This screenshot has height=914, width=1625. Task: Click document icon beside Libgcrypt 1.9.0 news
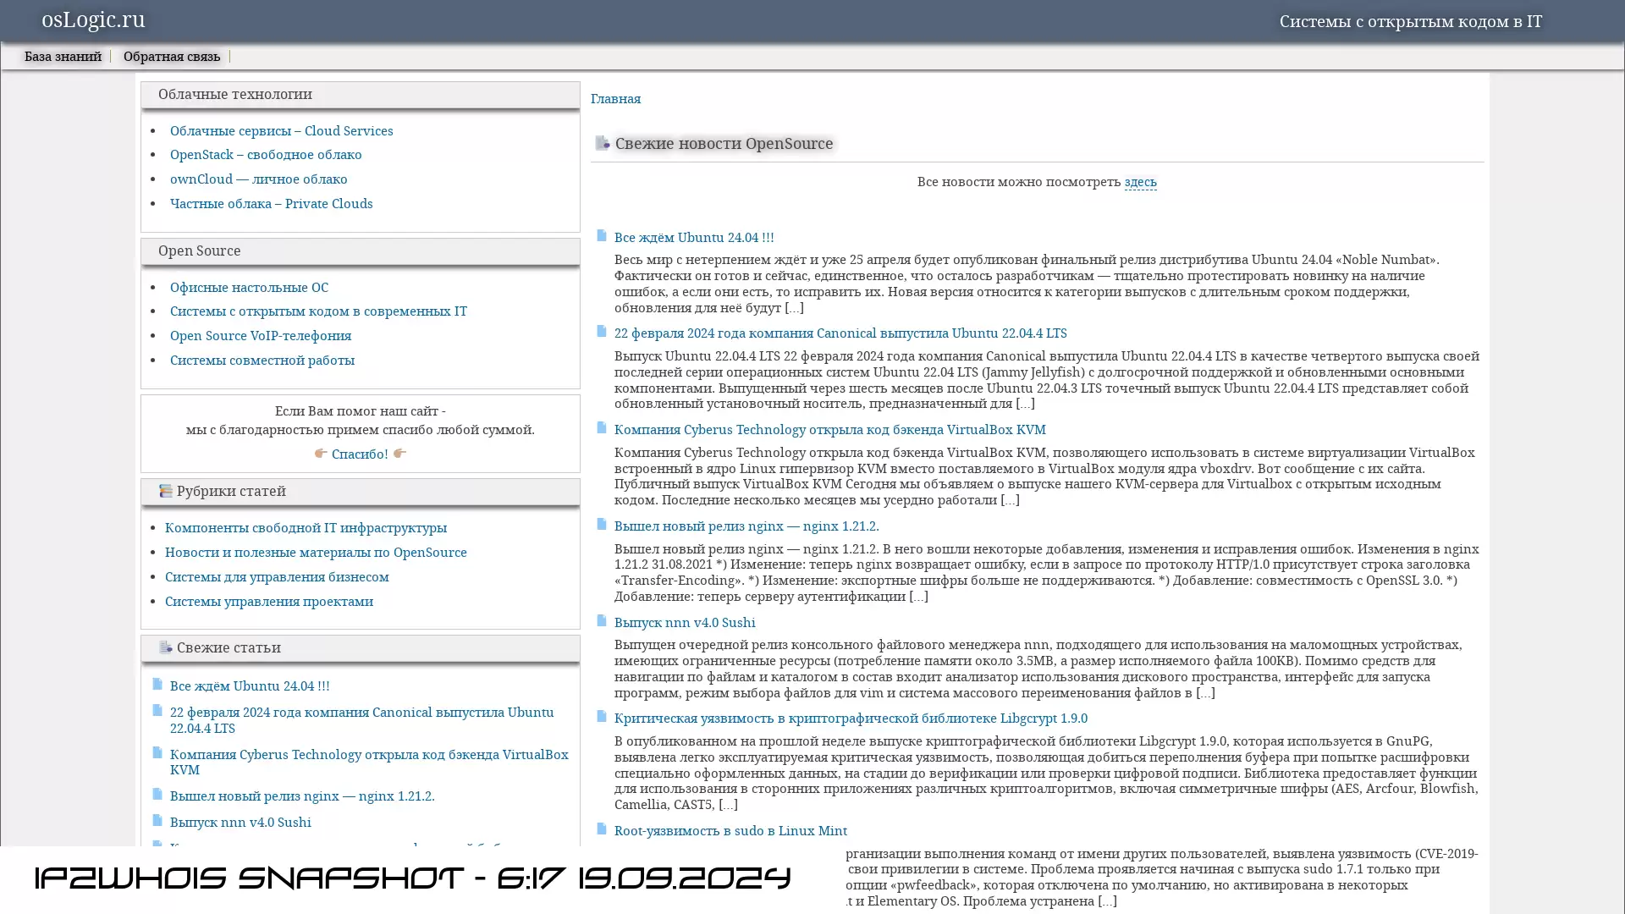pos(602,716)
